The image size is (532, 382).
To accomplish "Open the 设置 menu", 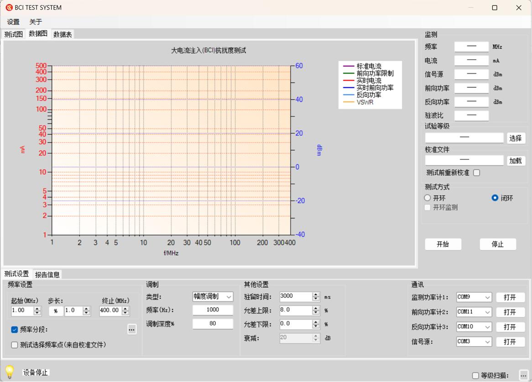I will coord(14,22).
